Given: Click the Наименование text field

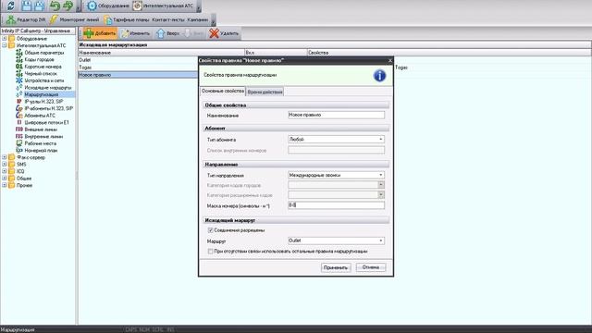Looking at the screenshot, I should point(336,115).
